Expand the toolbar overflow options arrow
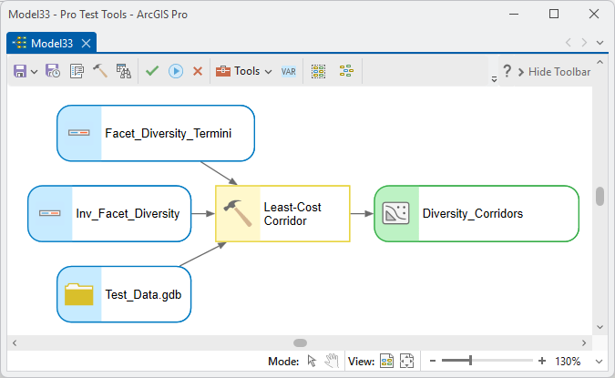 pyautogui.click(x=494, y=79)
